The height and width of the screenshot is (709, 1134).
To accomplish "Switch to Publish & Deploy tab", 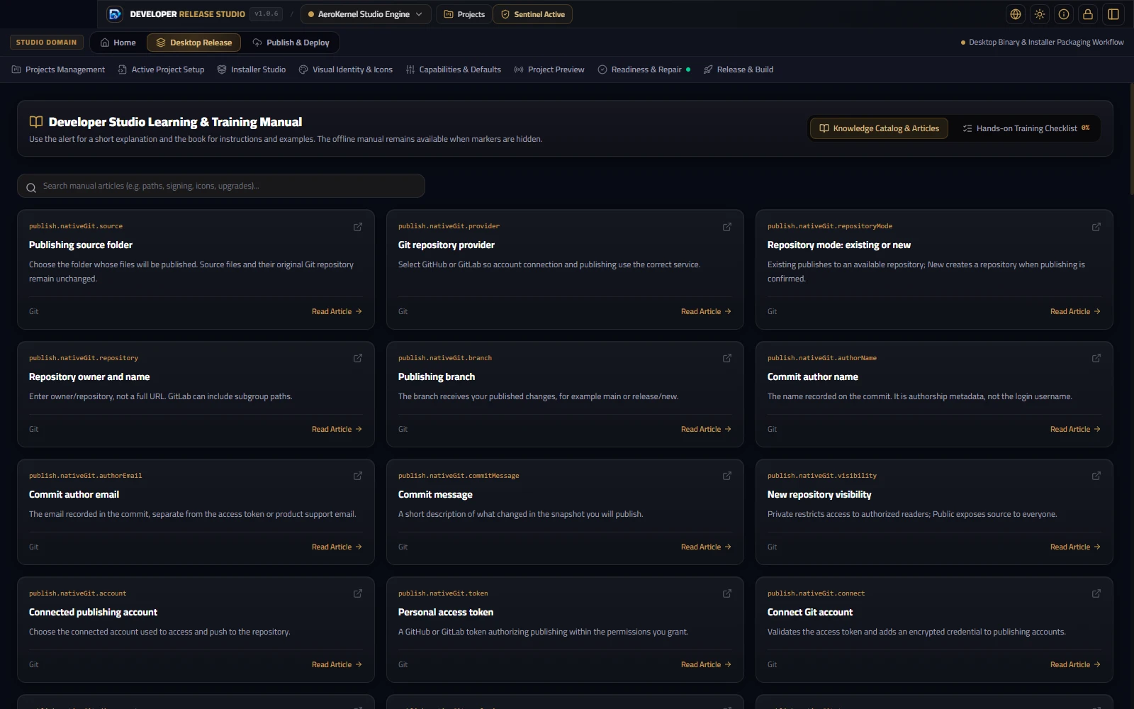I will (x=291, y=43).
